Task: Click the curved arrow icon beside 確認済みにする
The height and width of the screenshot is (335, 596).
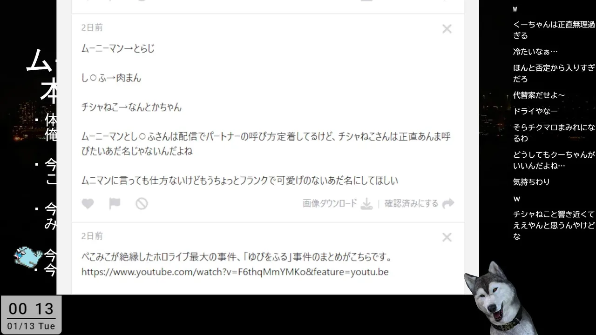Action: 448,204
